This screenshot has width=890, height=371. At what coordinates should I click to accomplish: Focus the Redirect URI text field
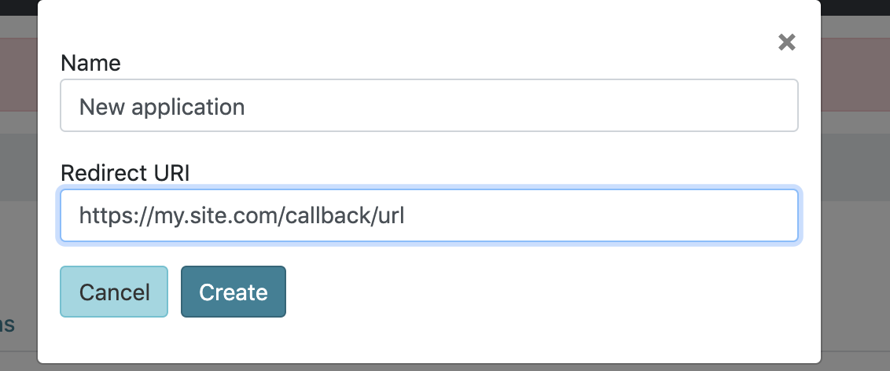coord(429,215)
